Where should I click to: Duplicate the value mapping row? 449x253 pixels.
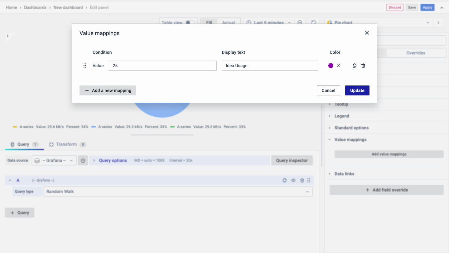pyautogui.click(x=354, y=66)
